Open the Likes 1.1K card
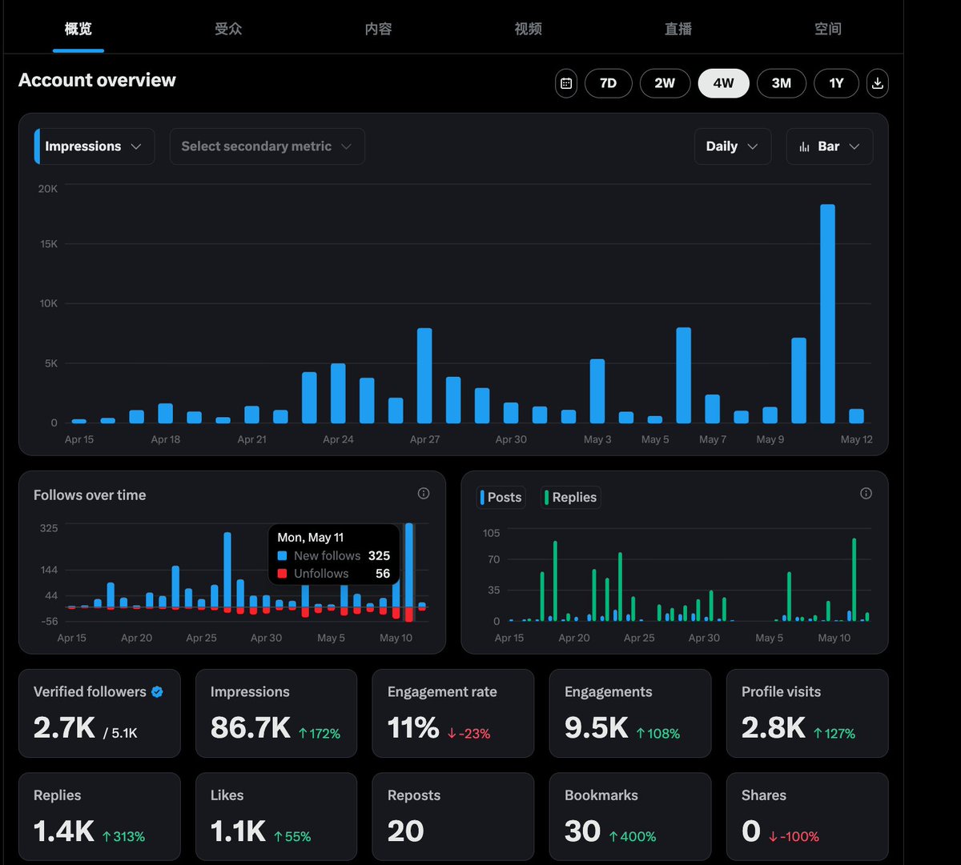Screen dimensions: 961x865 point(276,816)
